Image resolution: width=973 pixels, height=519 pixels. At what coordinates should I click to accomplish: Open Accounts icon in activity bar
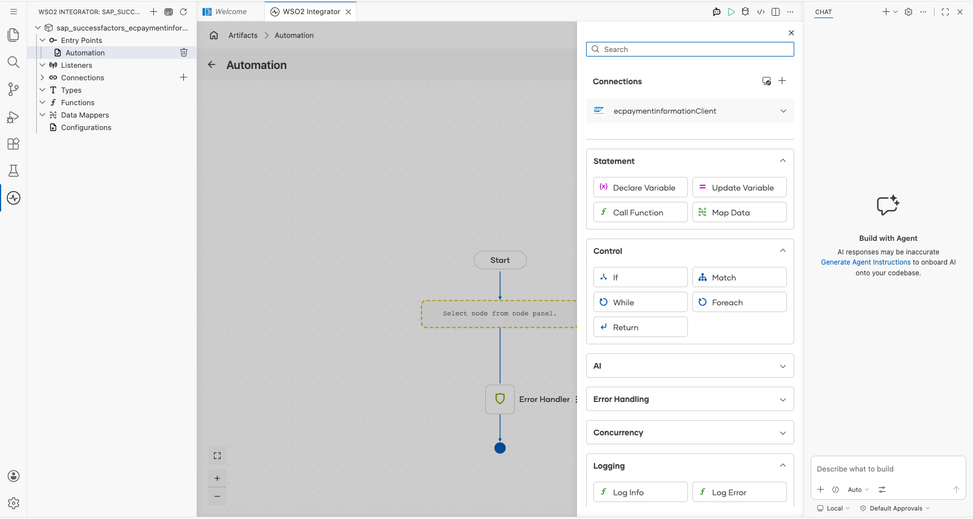(14, 476)
